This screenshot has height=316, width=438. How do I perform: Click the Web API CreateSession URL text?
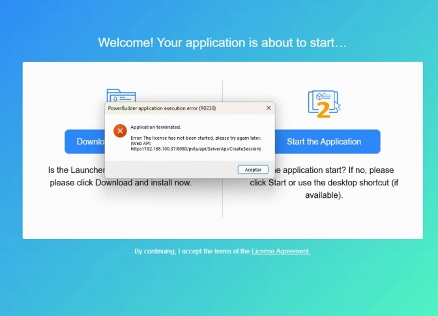click(196, 149)
